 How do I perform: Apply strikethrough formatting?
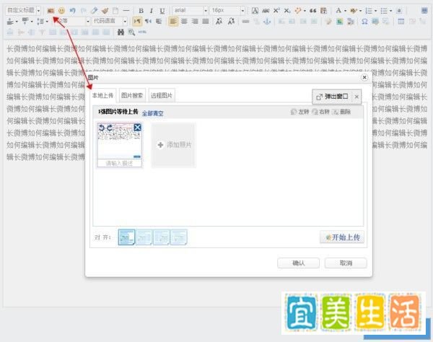[x=266, y=11]
